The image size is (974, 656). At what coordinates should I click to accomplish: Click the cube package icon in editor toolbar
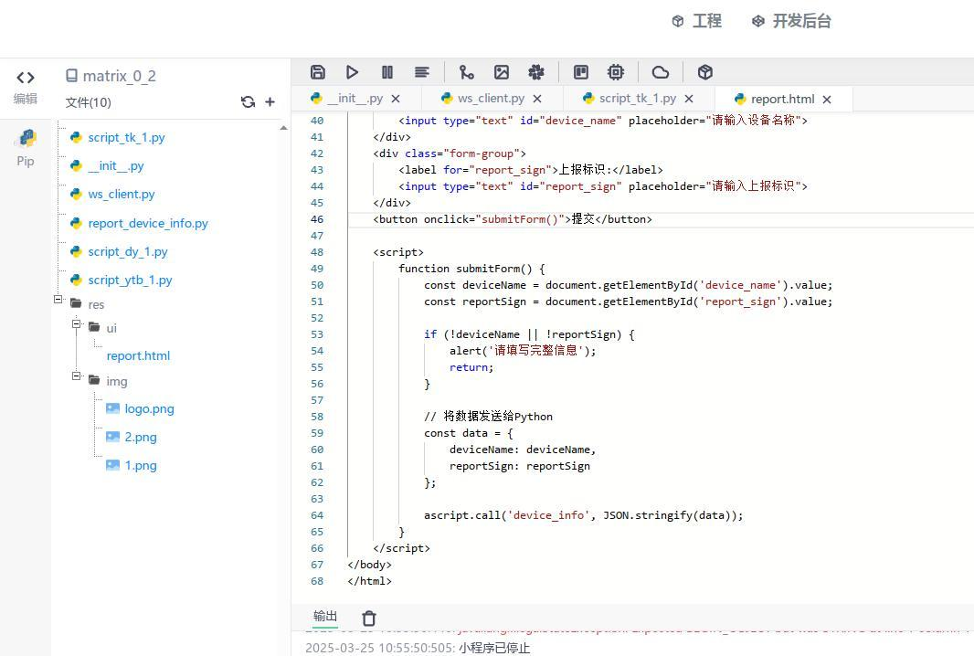pyautogui.click(x=705, y=72)
